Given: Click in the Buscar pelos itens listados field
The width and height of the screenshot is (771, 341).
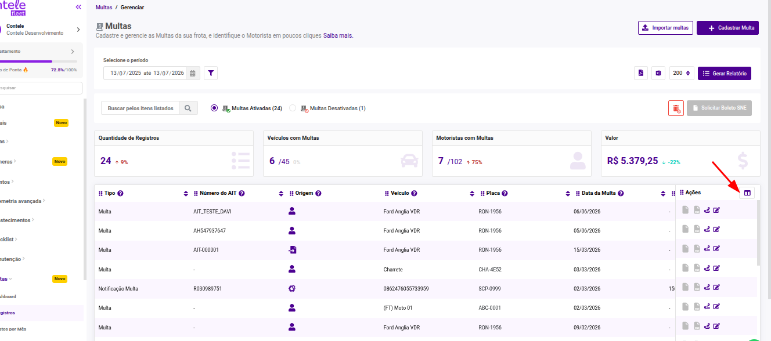Looking at the screenshot, I should pos(140,108).
